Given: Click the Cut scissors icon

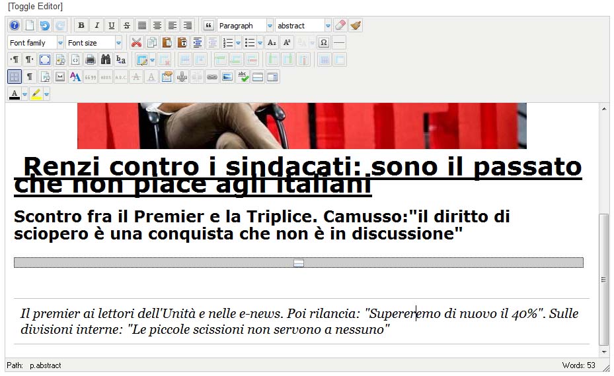Looking at the screenshot, I should click(x=136, y=43).
